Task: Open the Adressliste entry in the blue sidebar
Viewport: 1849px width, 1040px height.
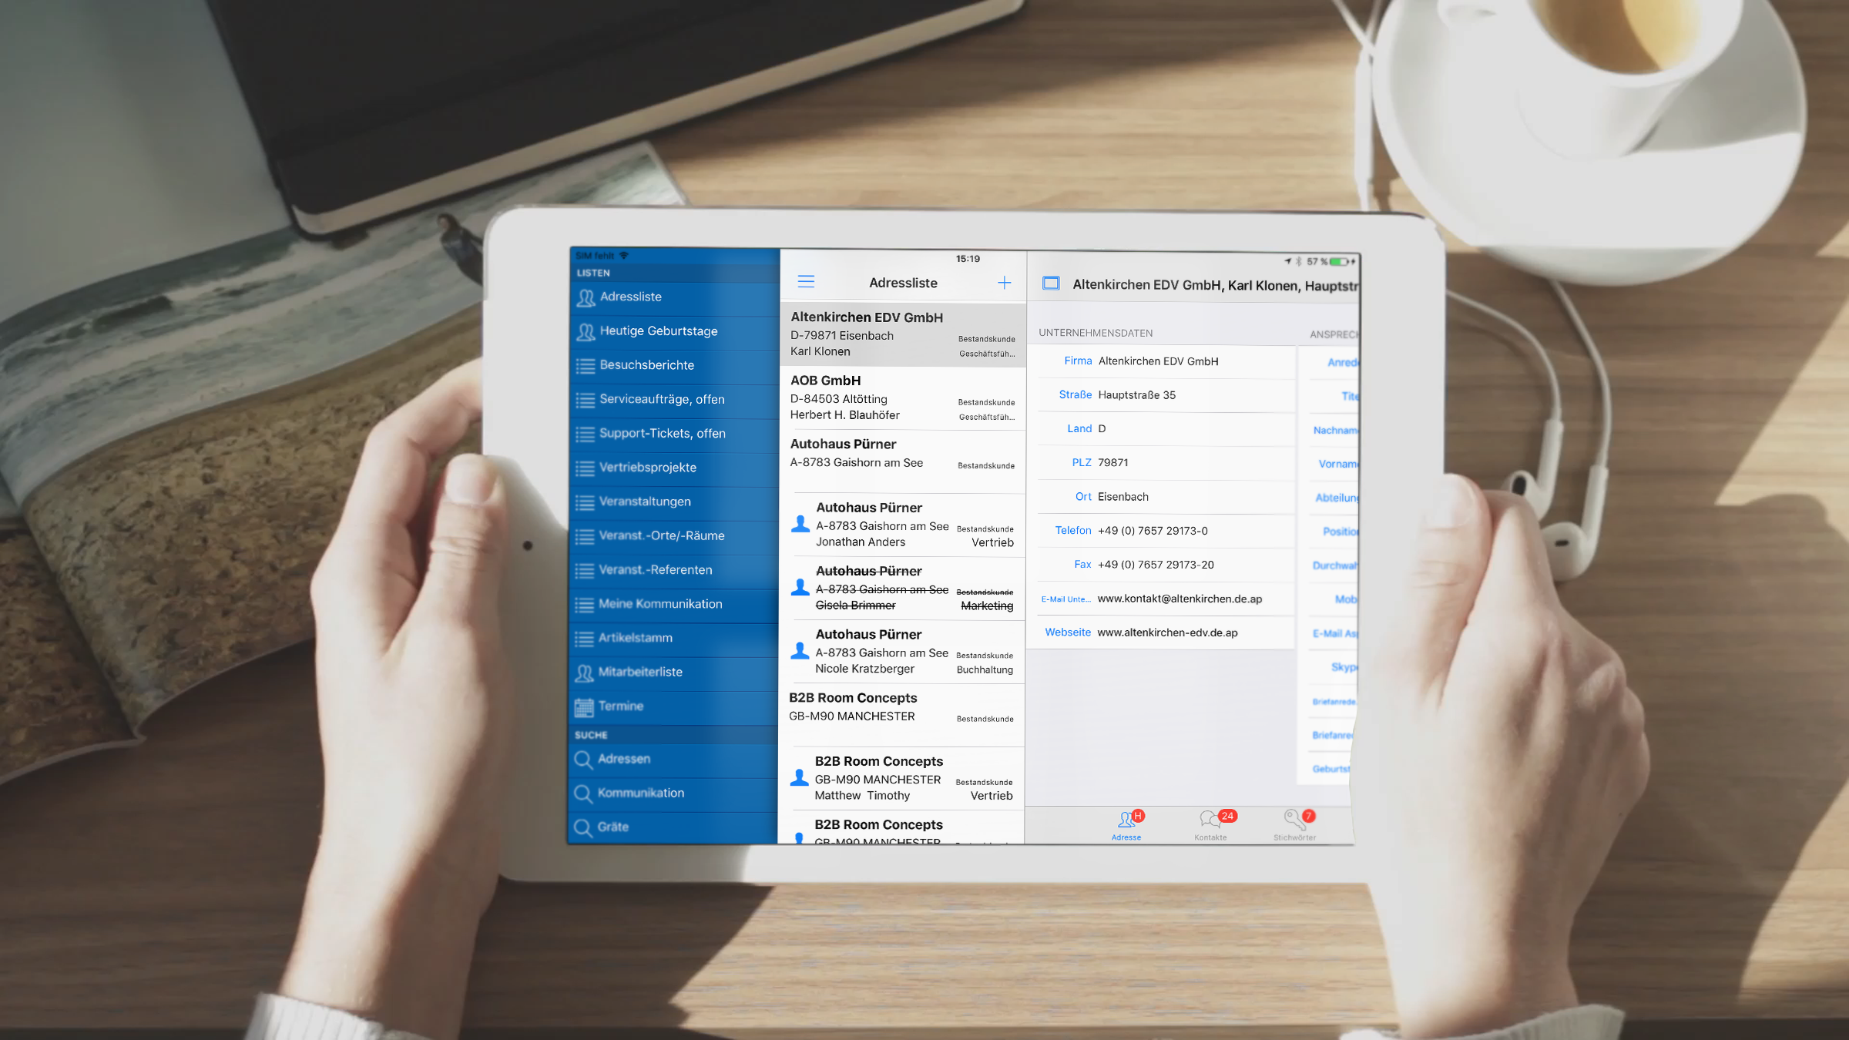Action: click(x=630, y=297)
